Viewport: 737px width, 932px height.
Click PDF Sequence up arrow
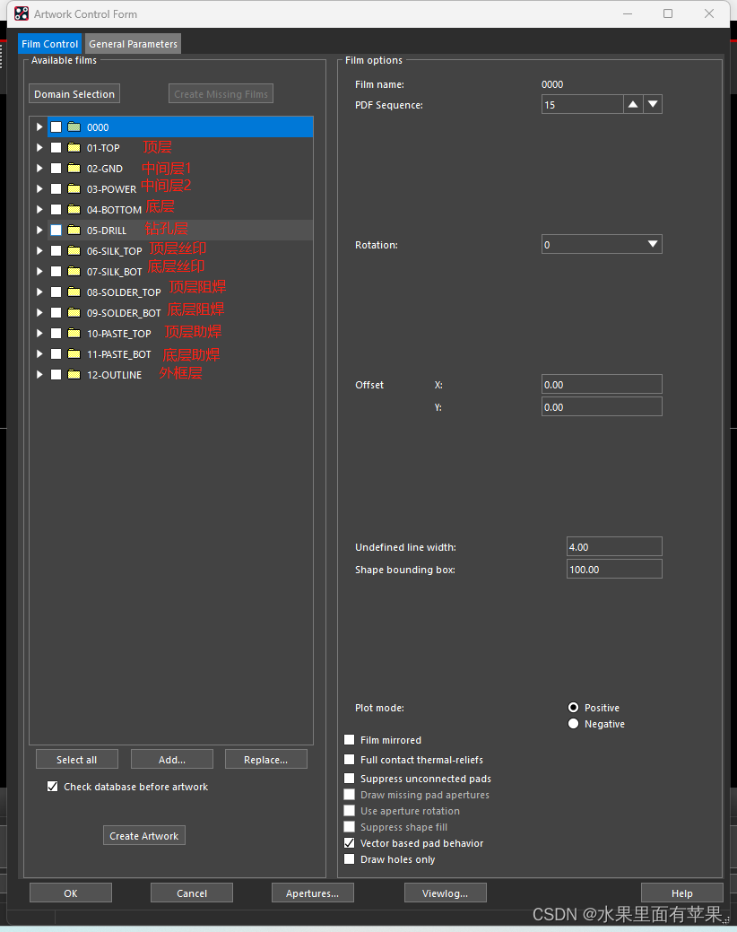pyautogui.click(x=633, y=105)
